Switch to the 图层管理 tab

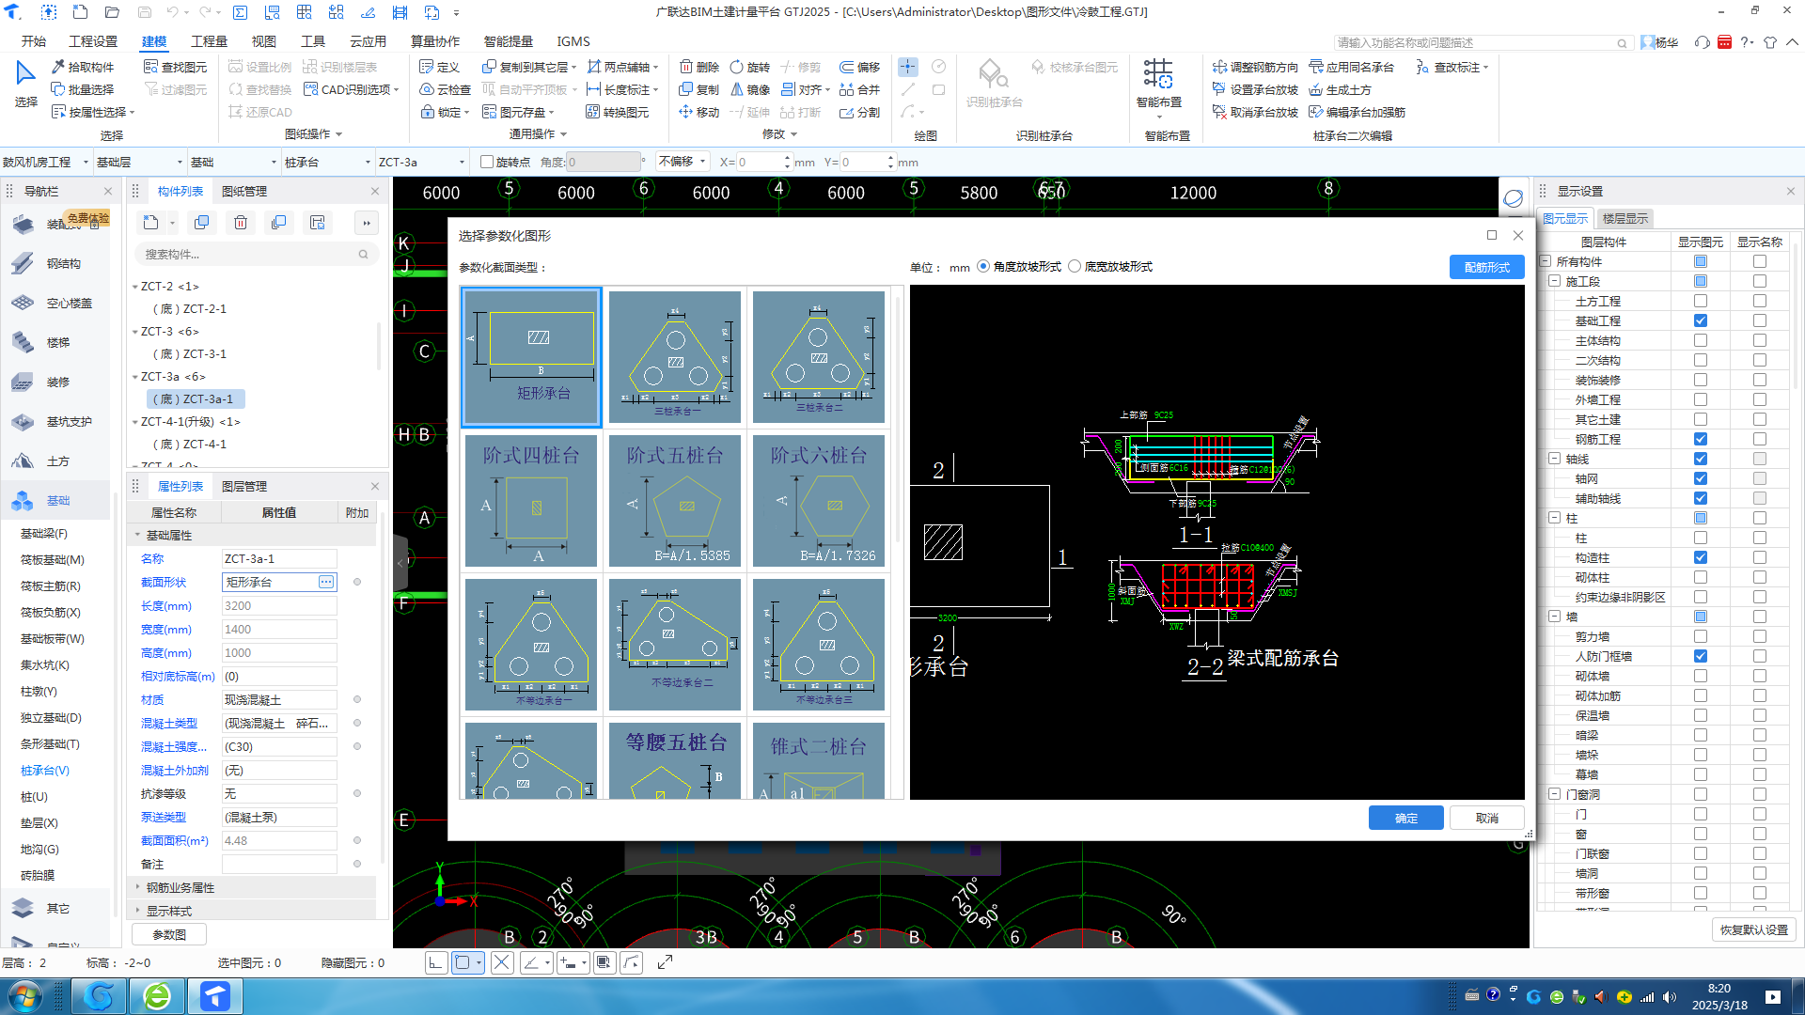tap(244, 486)
